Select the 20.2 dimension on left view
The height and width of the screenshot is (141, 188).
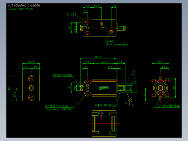coord(14,94)
